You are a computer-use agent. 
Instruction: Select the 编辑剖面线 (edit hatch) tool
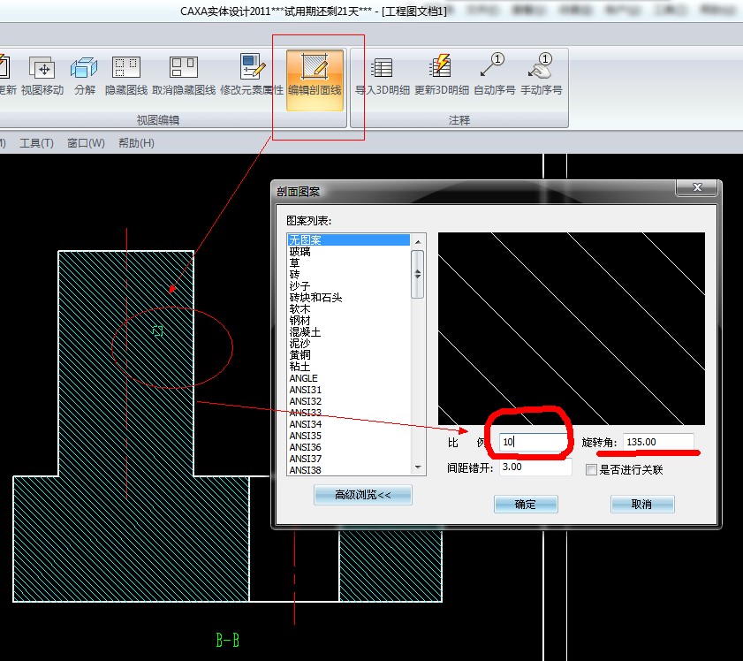pyautogui.click(x=315, y=68)
